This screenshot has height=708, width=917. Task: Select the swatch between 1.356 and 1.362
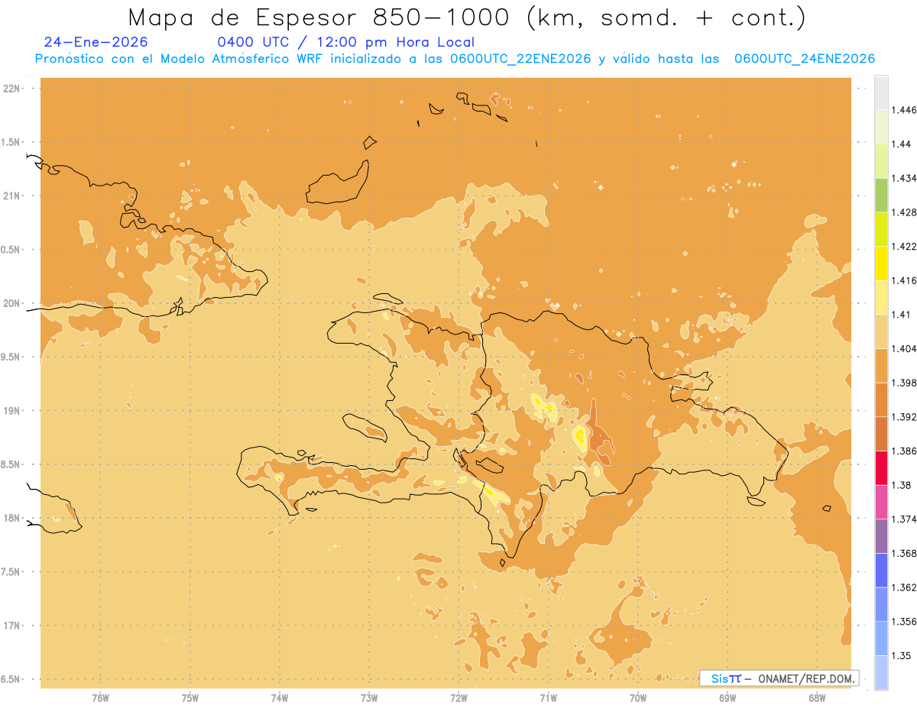(x=881, y=604)
